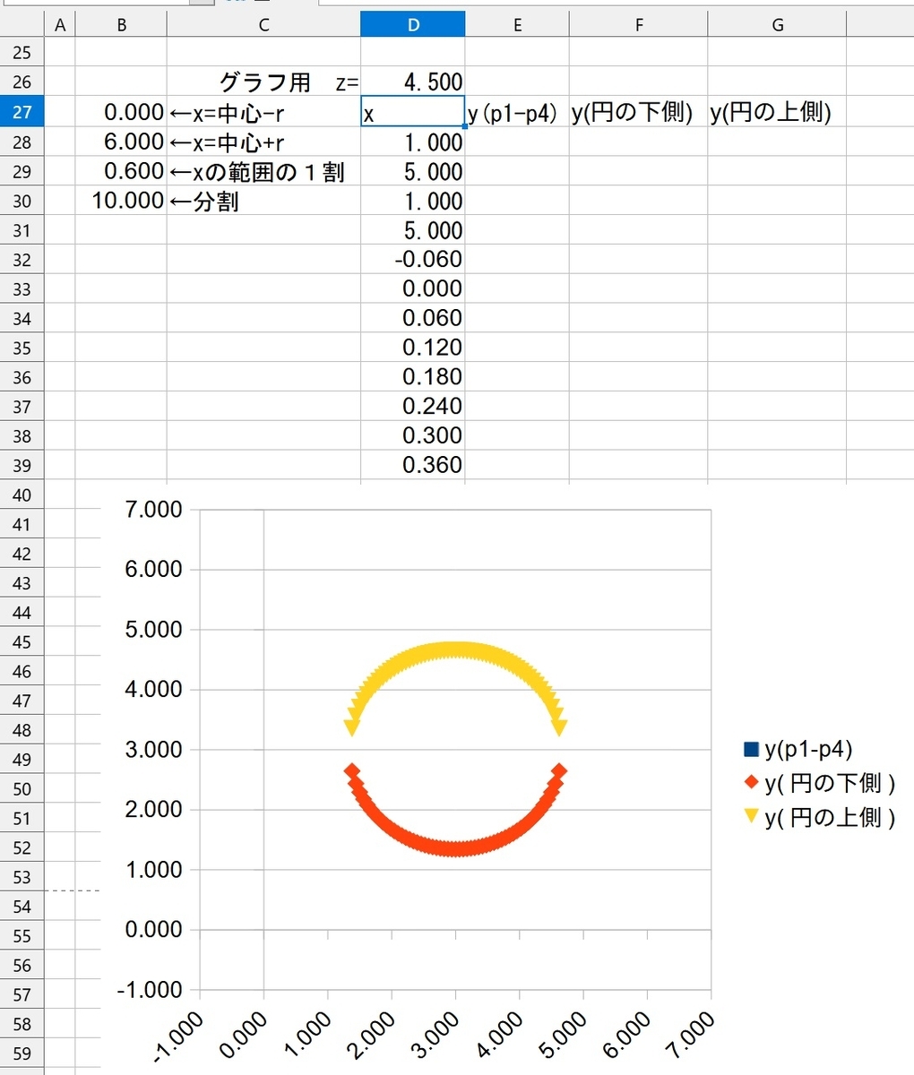Click the 10.000 value in column B
914x1075 pixels.
(x=121, y=201)
